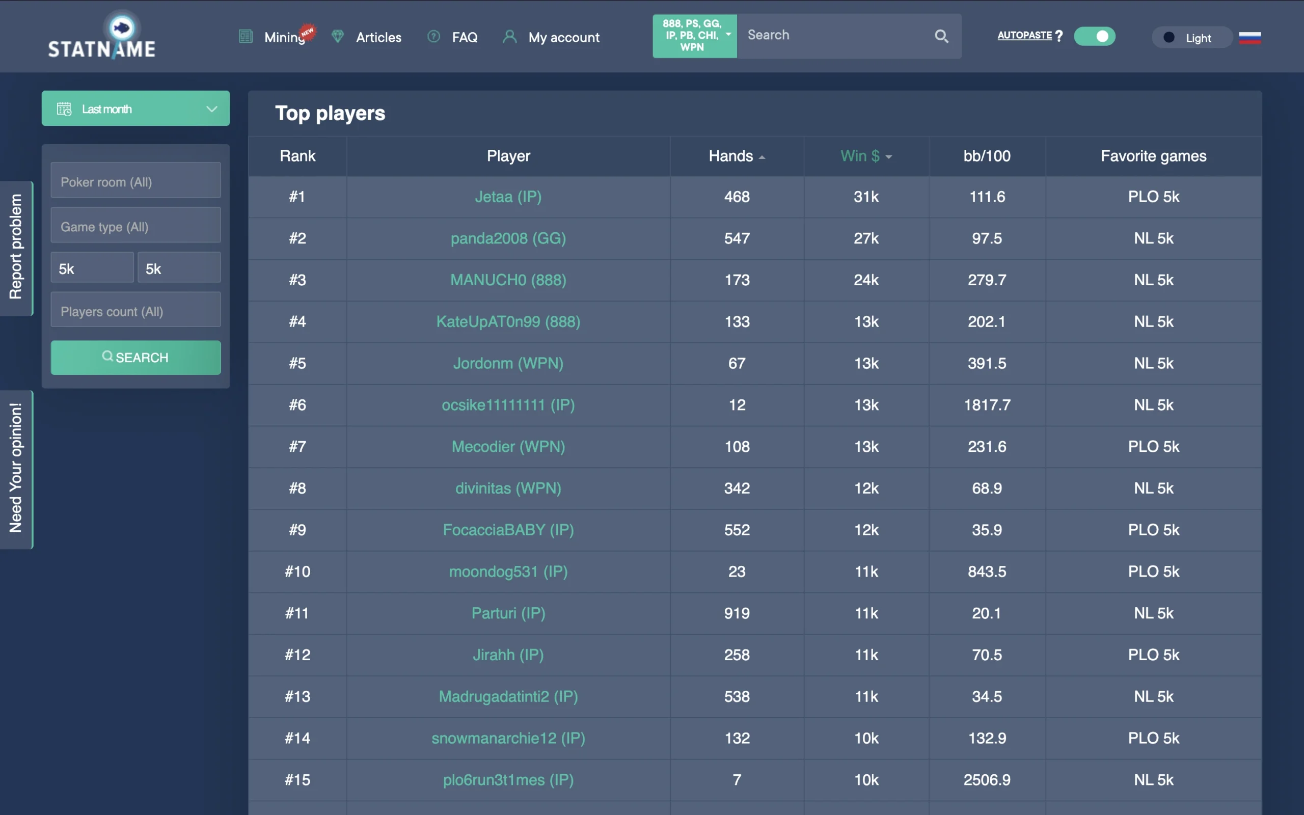Switch to Light theme toggle

click(x=1191, y=38)
